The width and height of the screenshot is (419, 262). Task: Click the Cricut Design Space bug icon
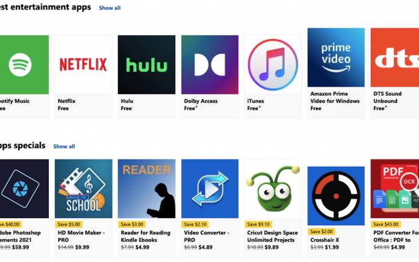273,189
